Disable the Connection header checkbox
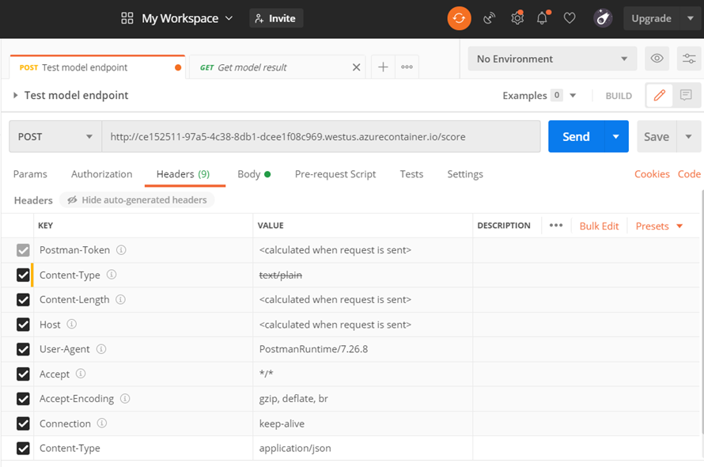Screen dimensions: 704x467 click(x=23, y=423)
